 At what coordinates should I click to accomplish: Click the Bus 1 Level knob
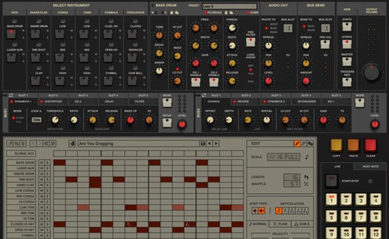[x=182, y=125]
